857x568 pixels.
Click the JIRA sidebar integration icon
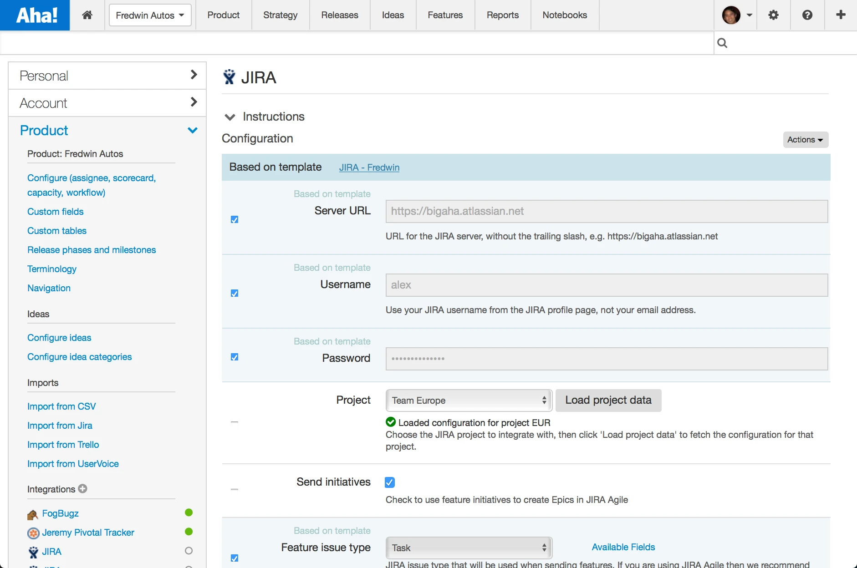tap(33, 552)
